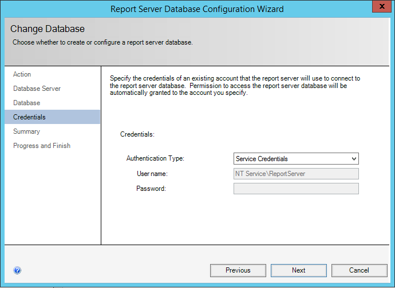Jump to the Summary step
Viewport: 395px width, 288px height.
pyautogui.click(x=27, y=131)
